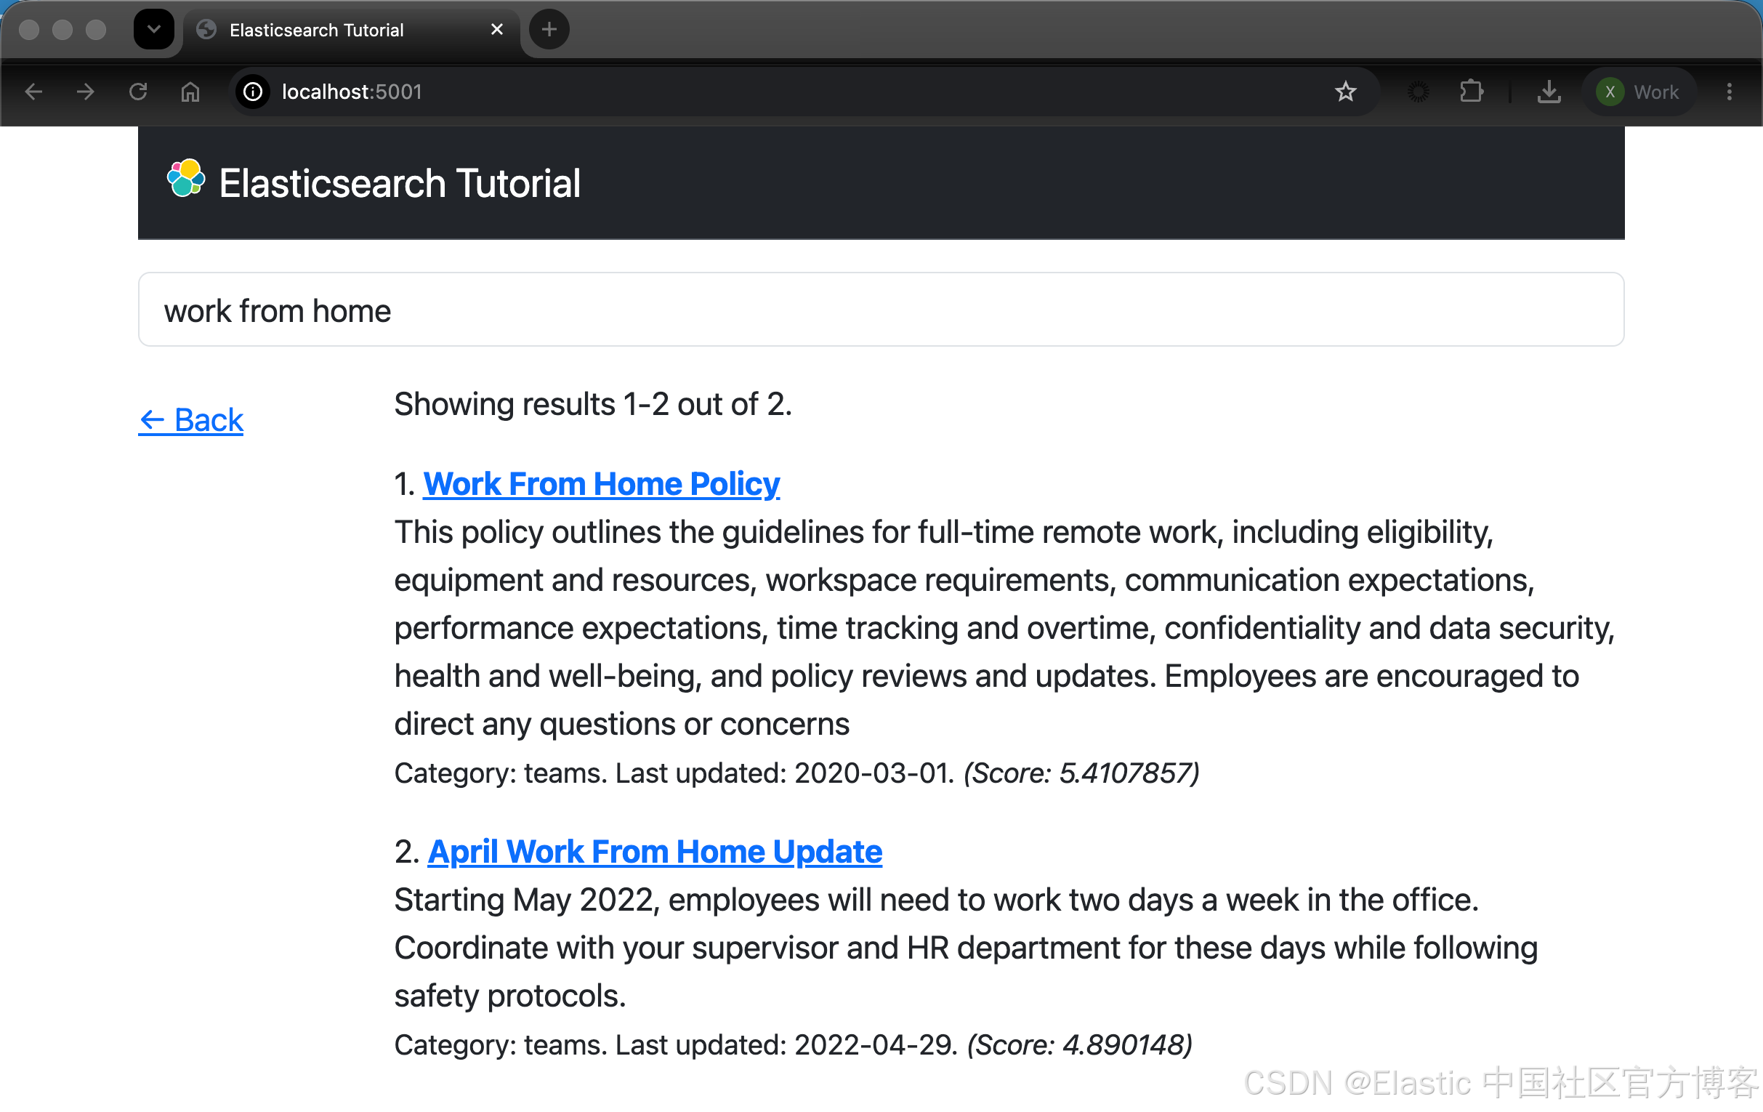Screen dimensions: 1763x1112
Task: Open the Work profile button
Action: point(1639,92)
